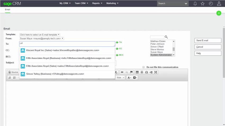This screenshot has height=126, width=225.
Task: Open the Team CRM menu
Action: pyautogui.click(x=81, y=3)
